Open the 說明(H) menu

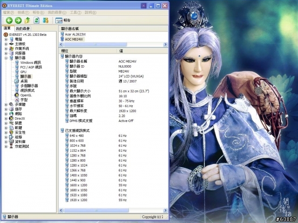(x=90, y=13)
